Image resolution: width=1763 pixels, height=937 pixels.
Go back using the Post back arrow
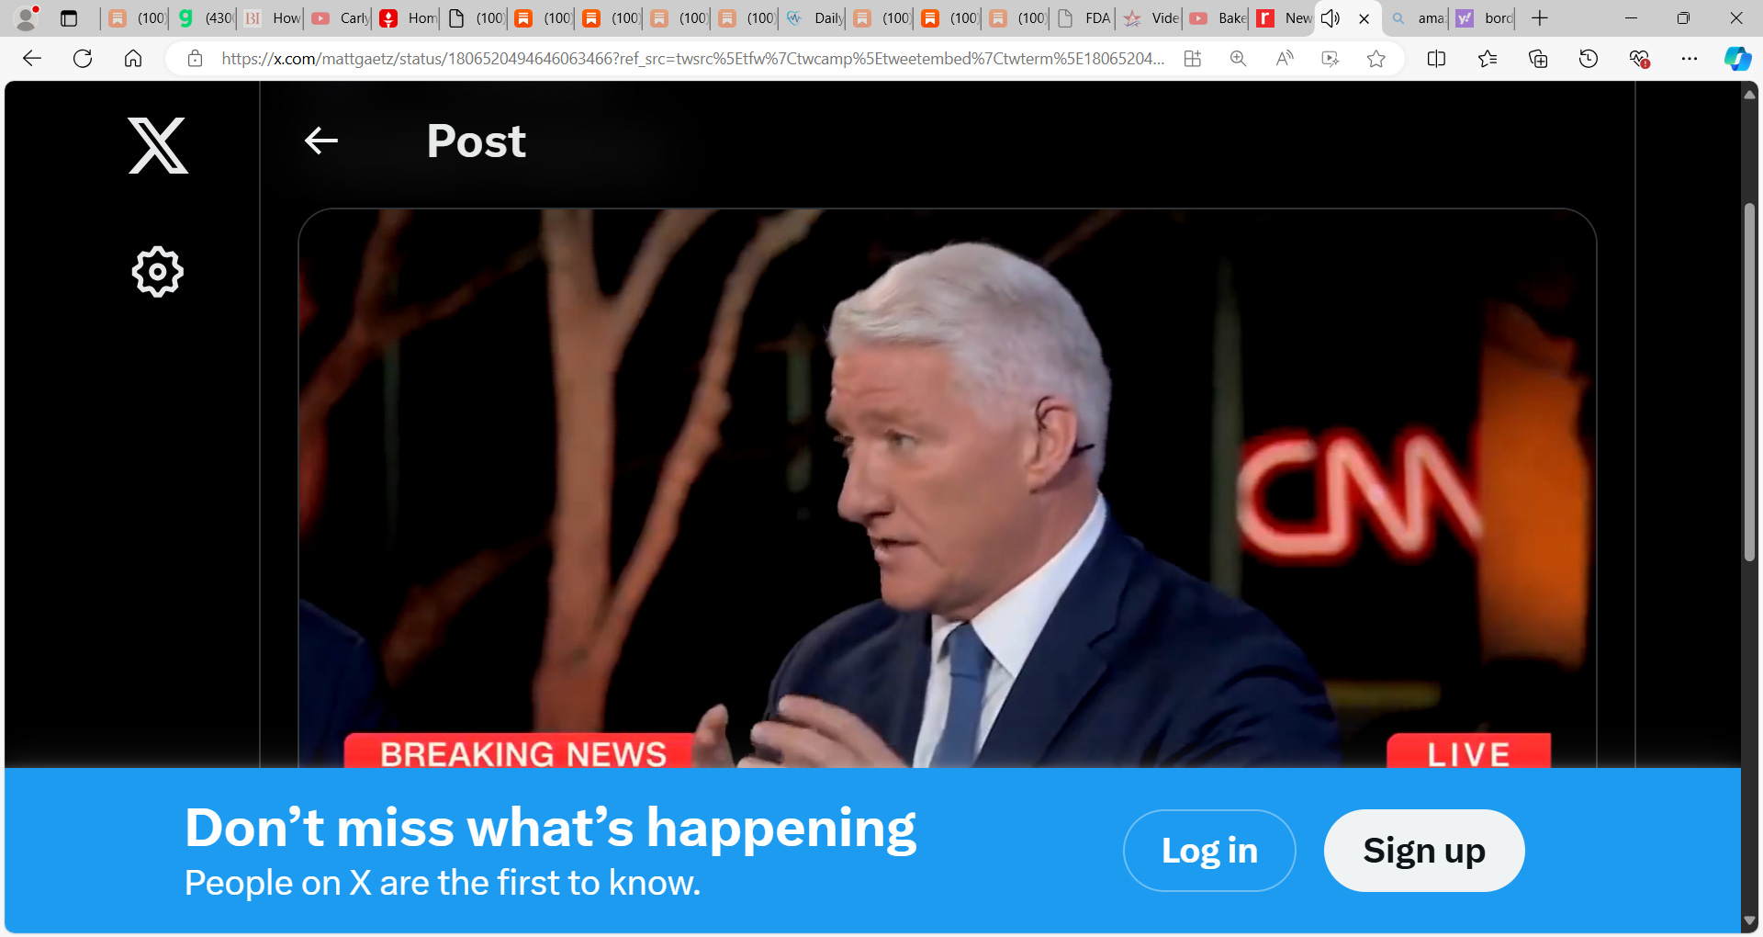click(x=321, y=141)
